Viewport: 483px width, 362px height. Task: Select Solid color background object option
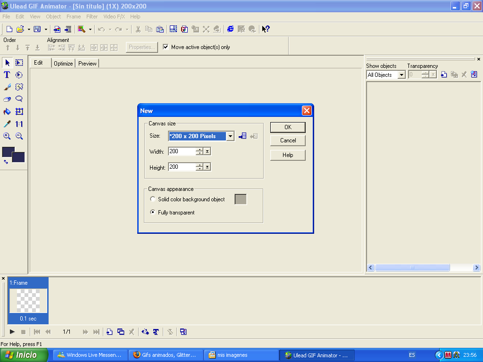pos(152,199)
